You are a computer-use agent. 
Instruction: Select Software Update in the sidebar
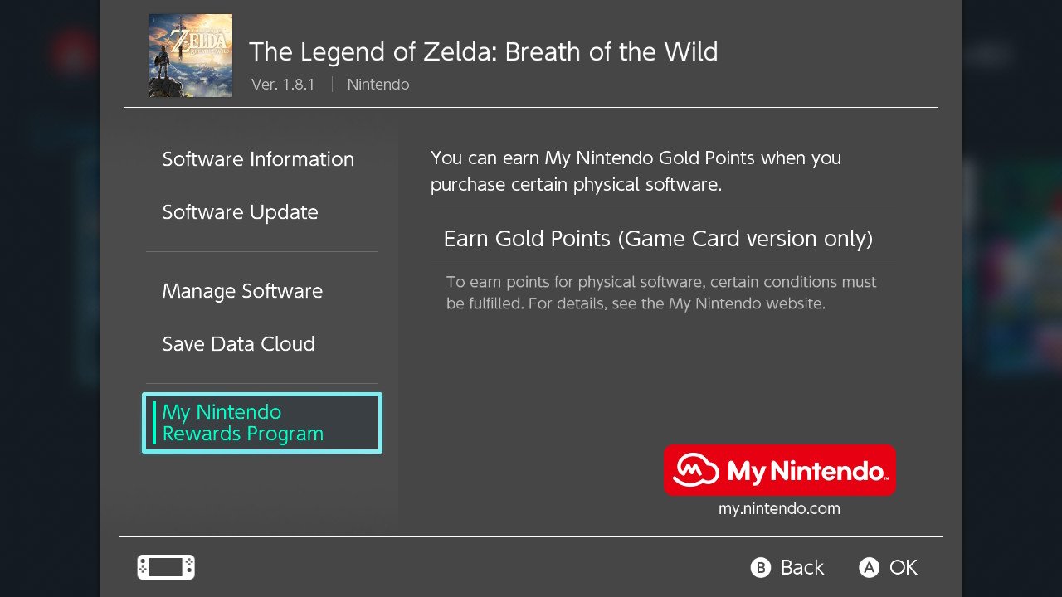241,212
